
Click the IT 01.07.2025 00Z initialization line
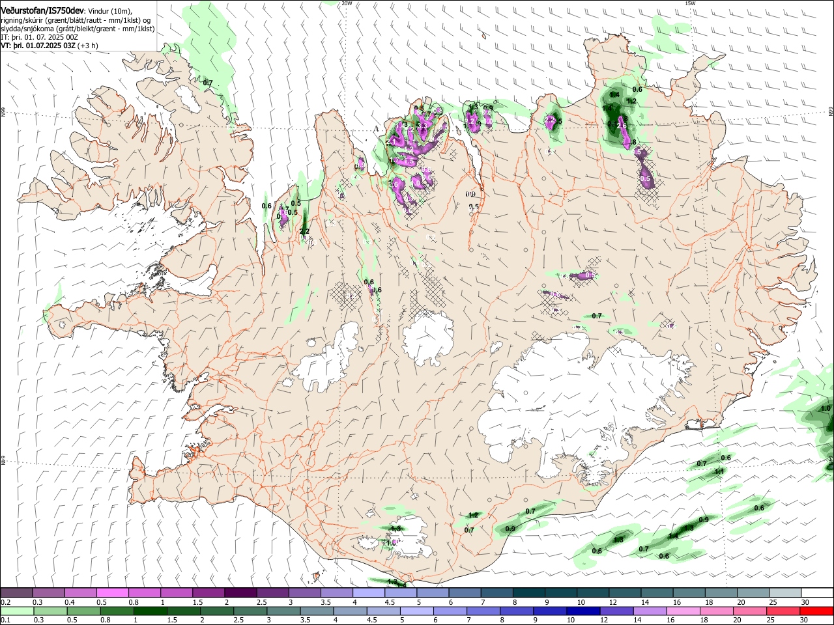pos(40,37)
